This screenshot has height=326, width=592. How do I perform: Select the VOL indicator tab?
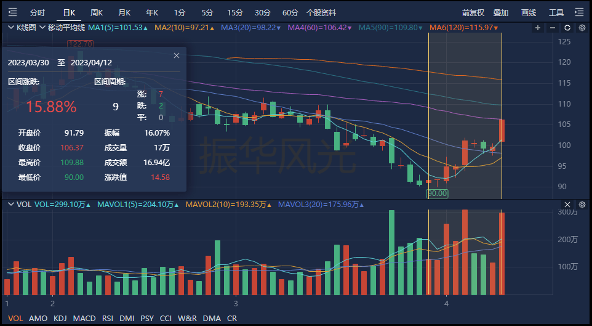pyautogui.click(x=15, y=319)
